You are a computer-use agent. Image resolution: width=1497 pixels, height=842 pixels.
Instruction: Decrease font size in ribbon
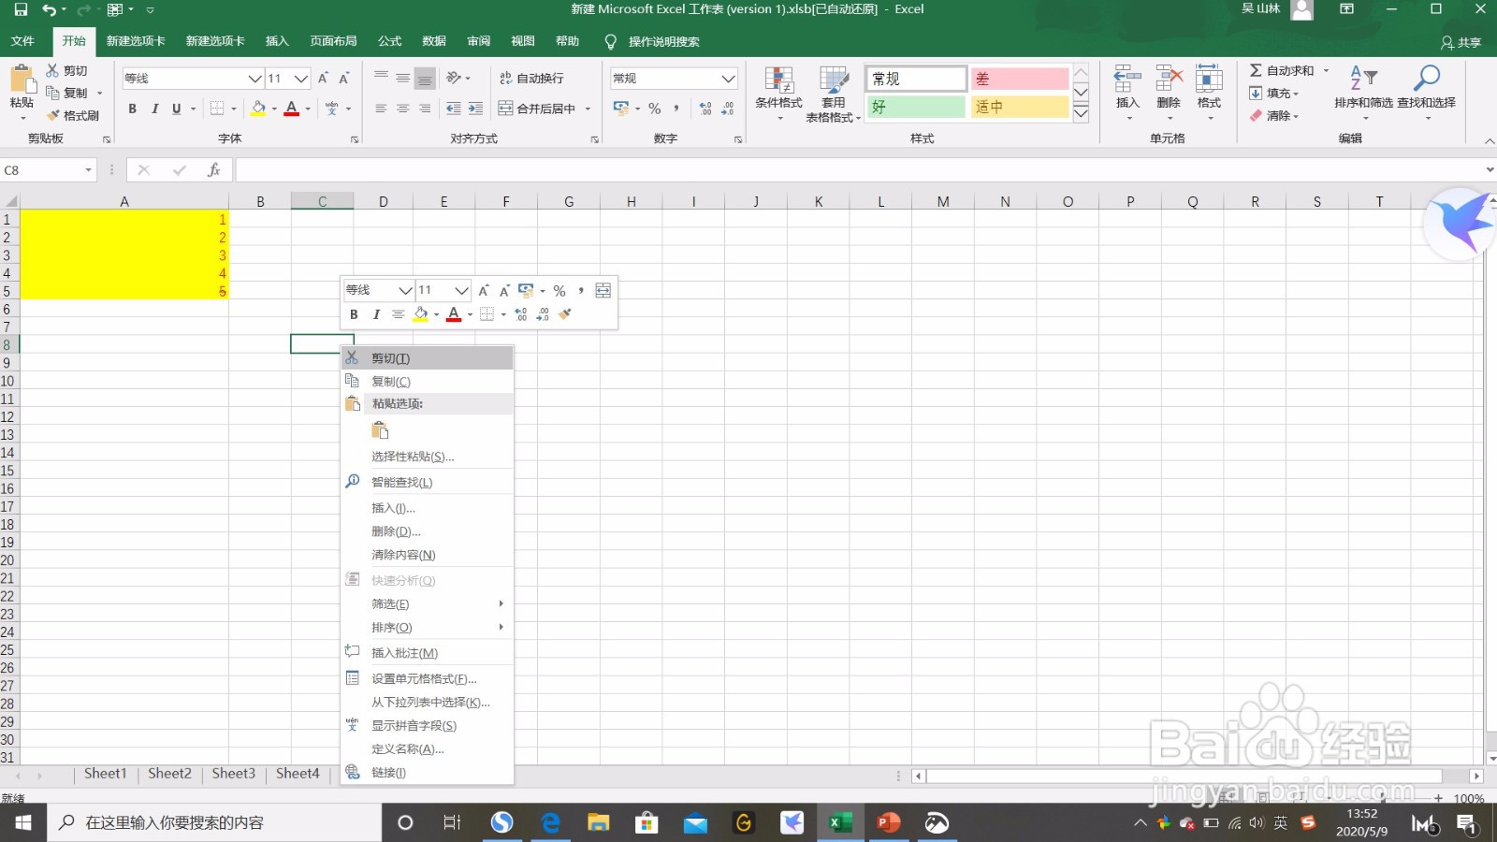[344, 79]
